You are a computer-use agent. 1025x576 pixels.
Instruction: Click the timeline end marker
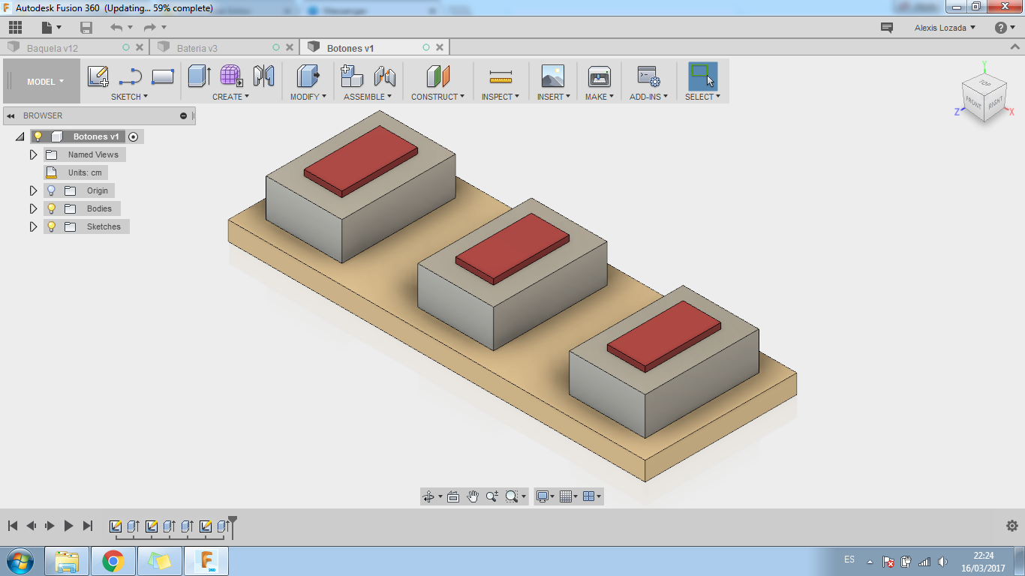point(233,525)
